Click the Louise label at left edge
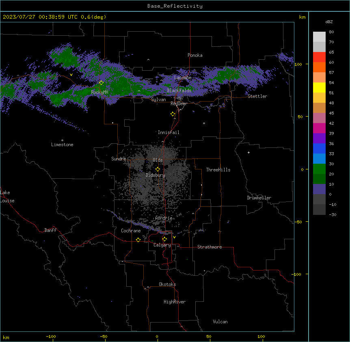 pos(7,201)
